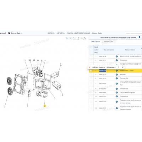Click the Резервуар part name
Image resolution: width=142 pixels, height=142 pixels.
(x=124, y=60)
